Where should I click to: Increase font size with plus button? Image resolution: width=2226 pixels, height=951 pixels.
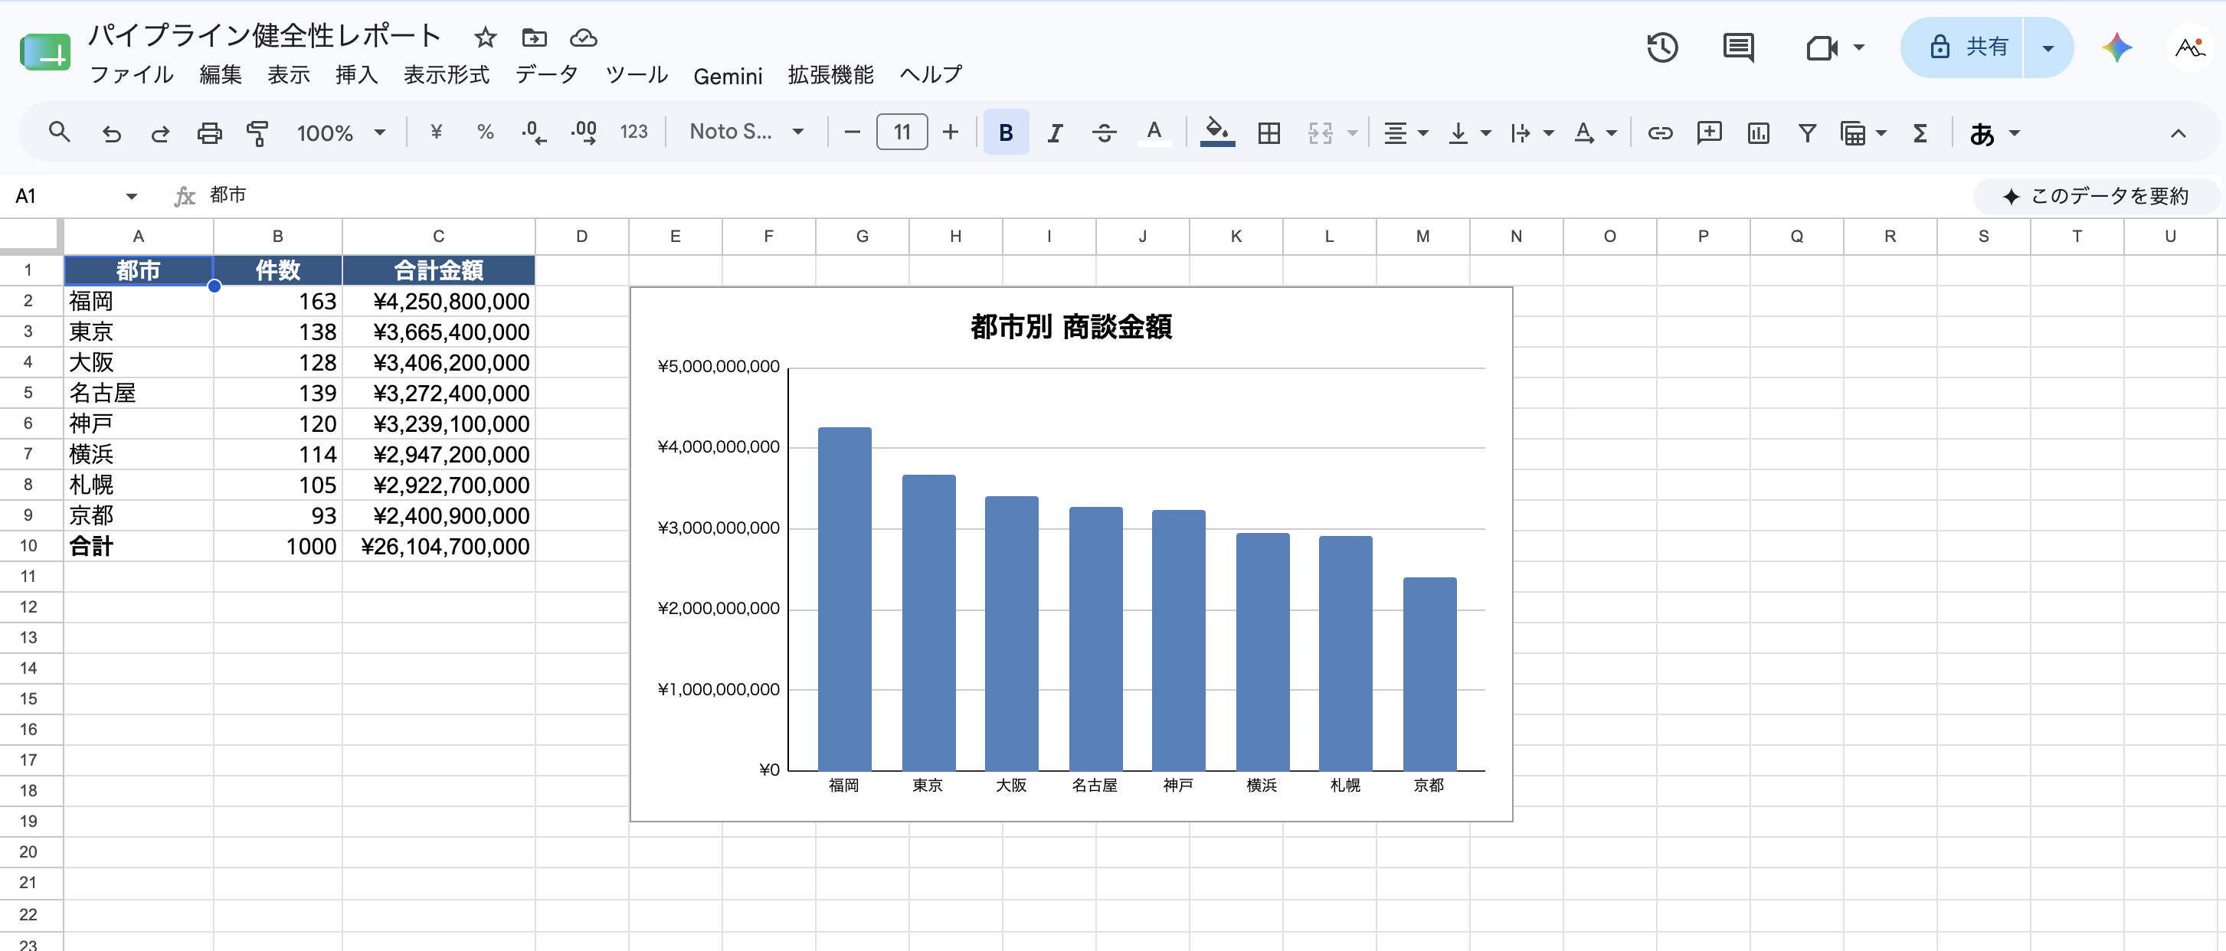tap(951, 132)
